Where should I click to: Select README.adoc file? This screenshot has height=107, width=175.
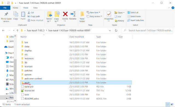76,99
